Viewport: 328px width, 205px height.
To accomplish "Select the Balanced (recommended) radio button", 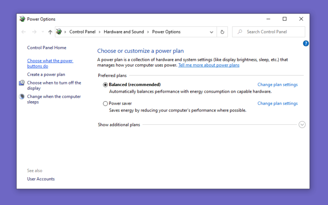I will click(105, 85).
